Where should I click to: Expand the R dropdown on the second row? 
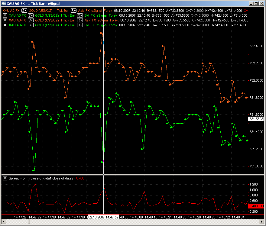80,15
